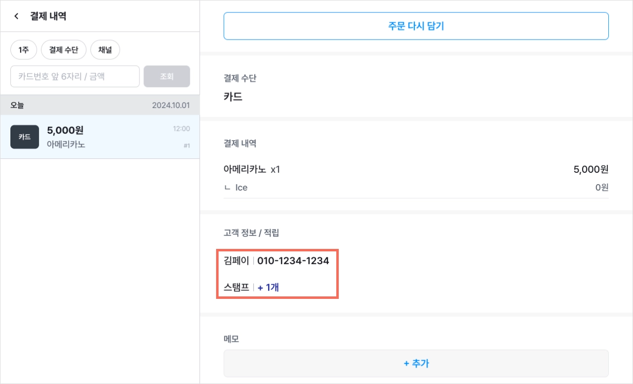633x384 pixels.
Task: Click the 아메리카노 x1 item line
Action: point(416,170)
